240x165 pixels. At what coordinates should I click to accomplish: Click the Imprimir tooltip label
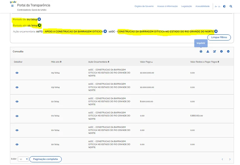tap(201, 43)
